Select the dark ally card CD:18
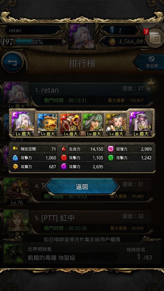This screenshot has height=291, width=164. (141, 123)
